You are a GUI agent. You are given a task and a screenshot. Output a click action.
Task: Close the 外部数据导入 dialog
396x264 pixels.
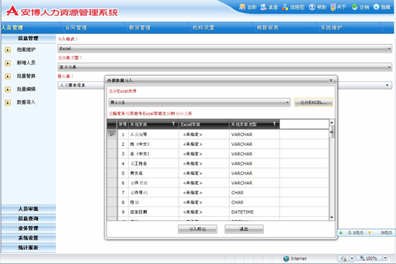pos(331,81)
